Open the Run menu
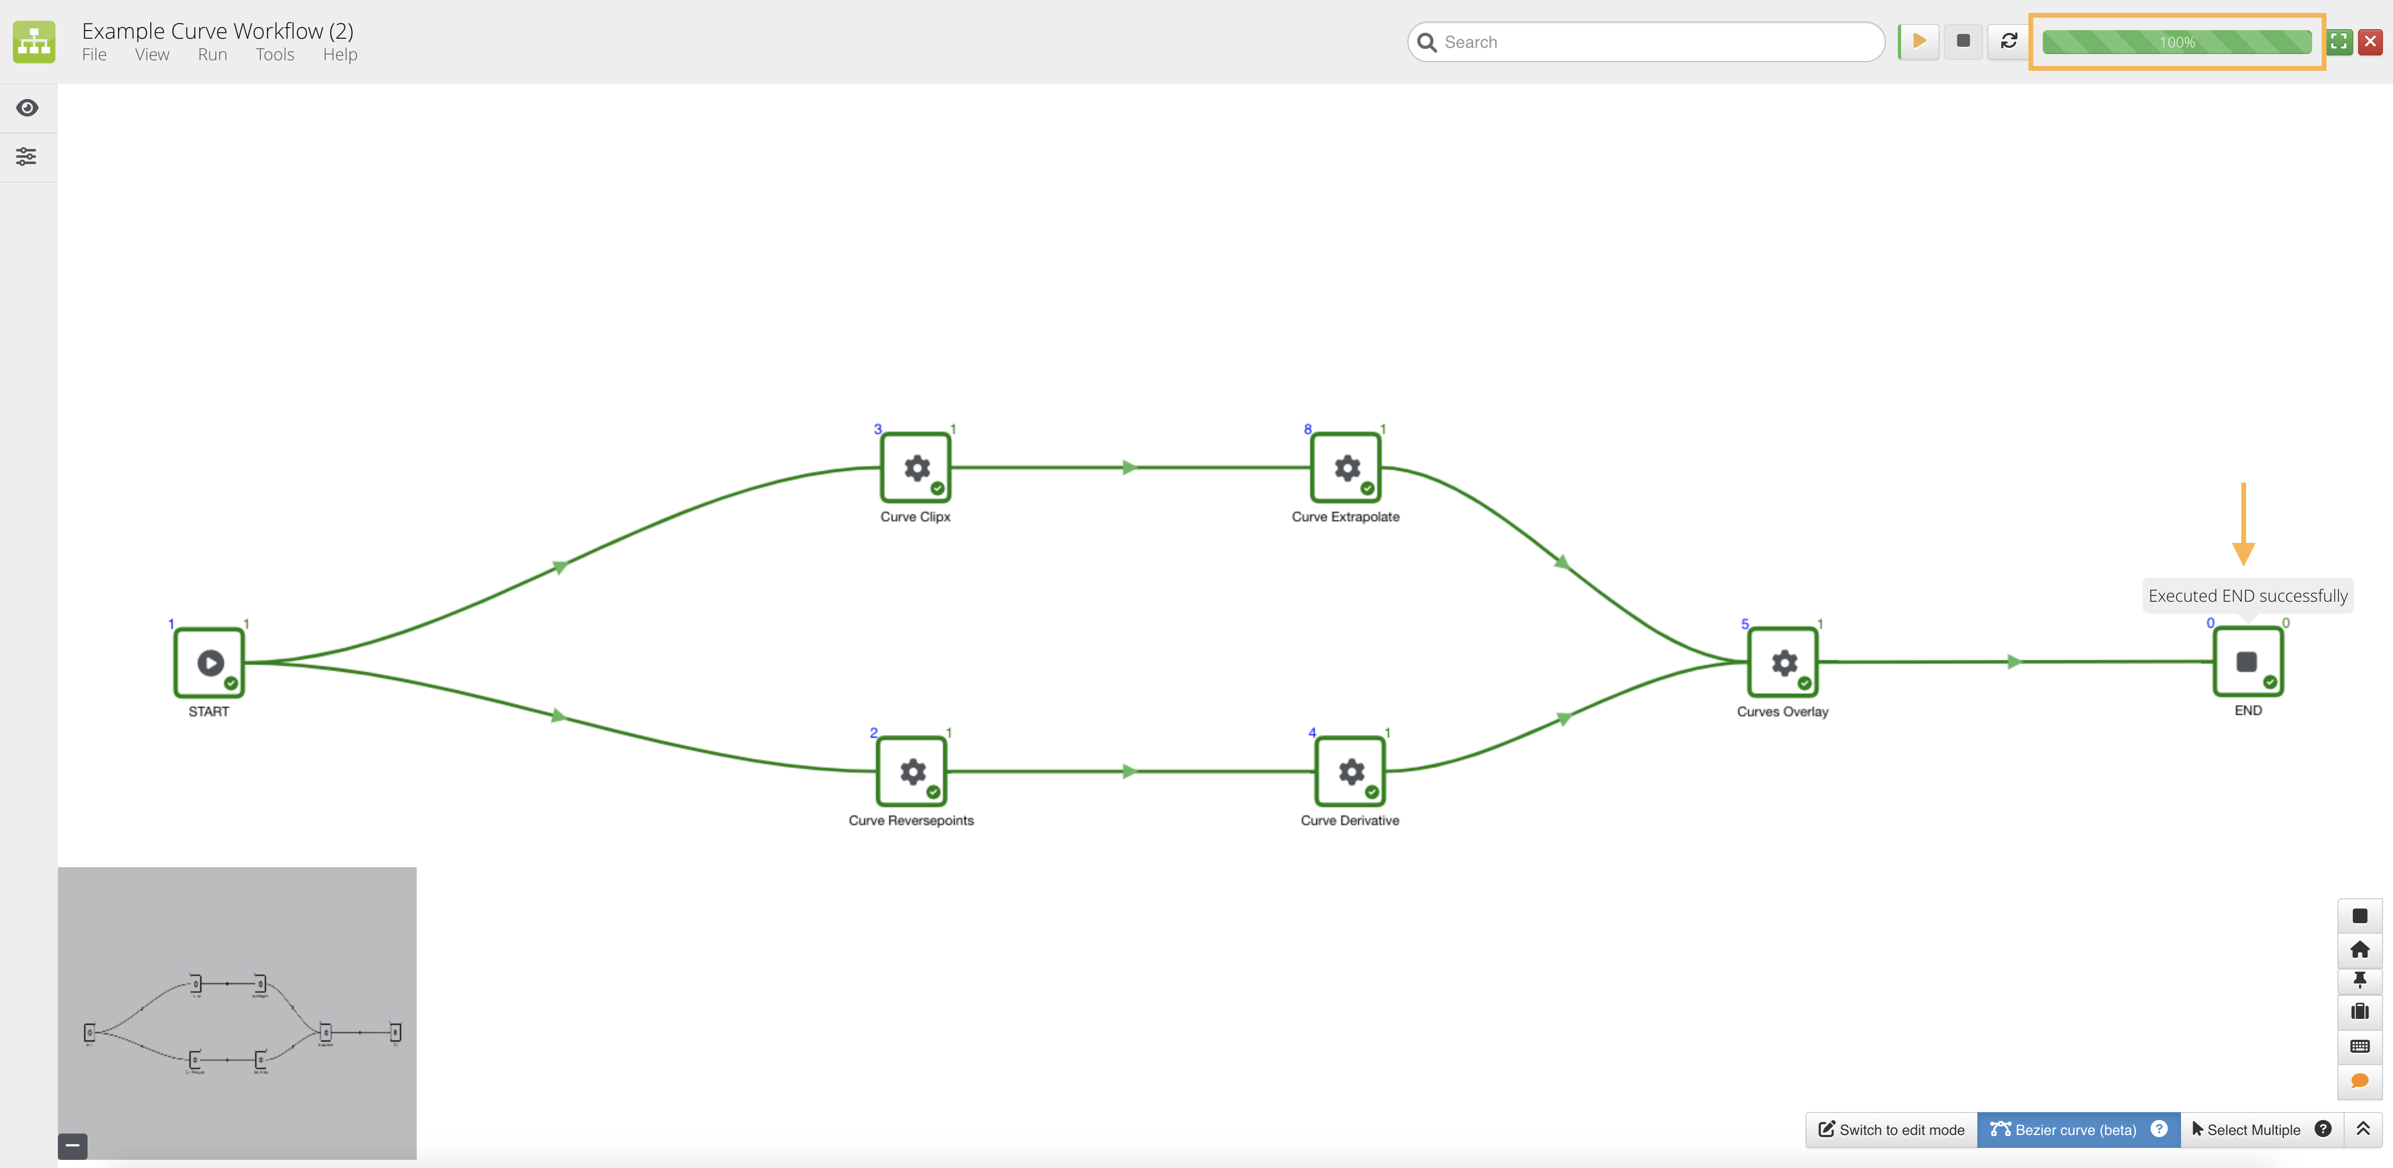 (213, 55)
